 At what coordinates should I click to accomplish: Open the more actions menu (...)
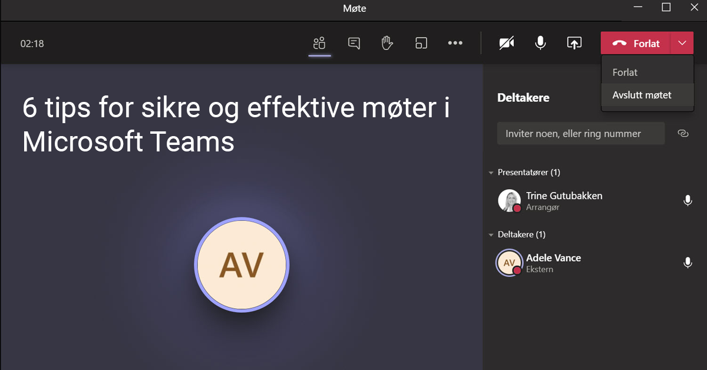[455, 42]
